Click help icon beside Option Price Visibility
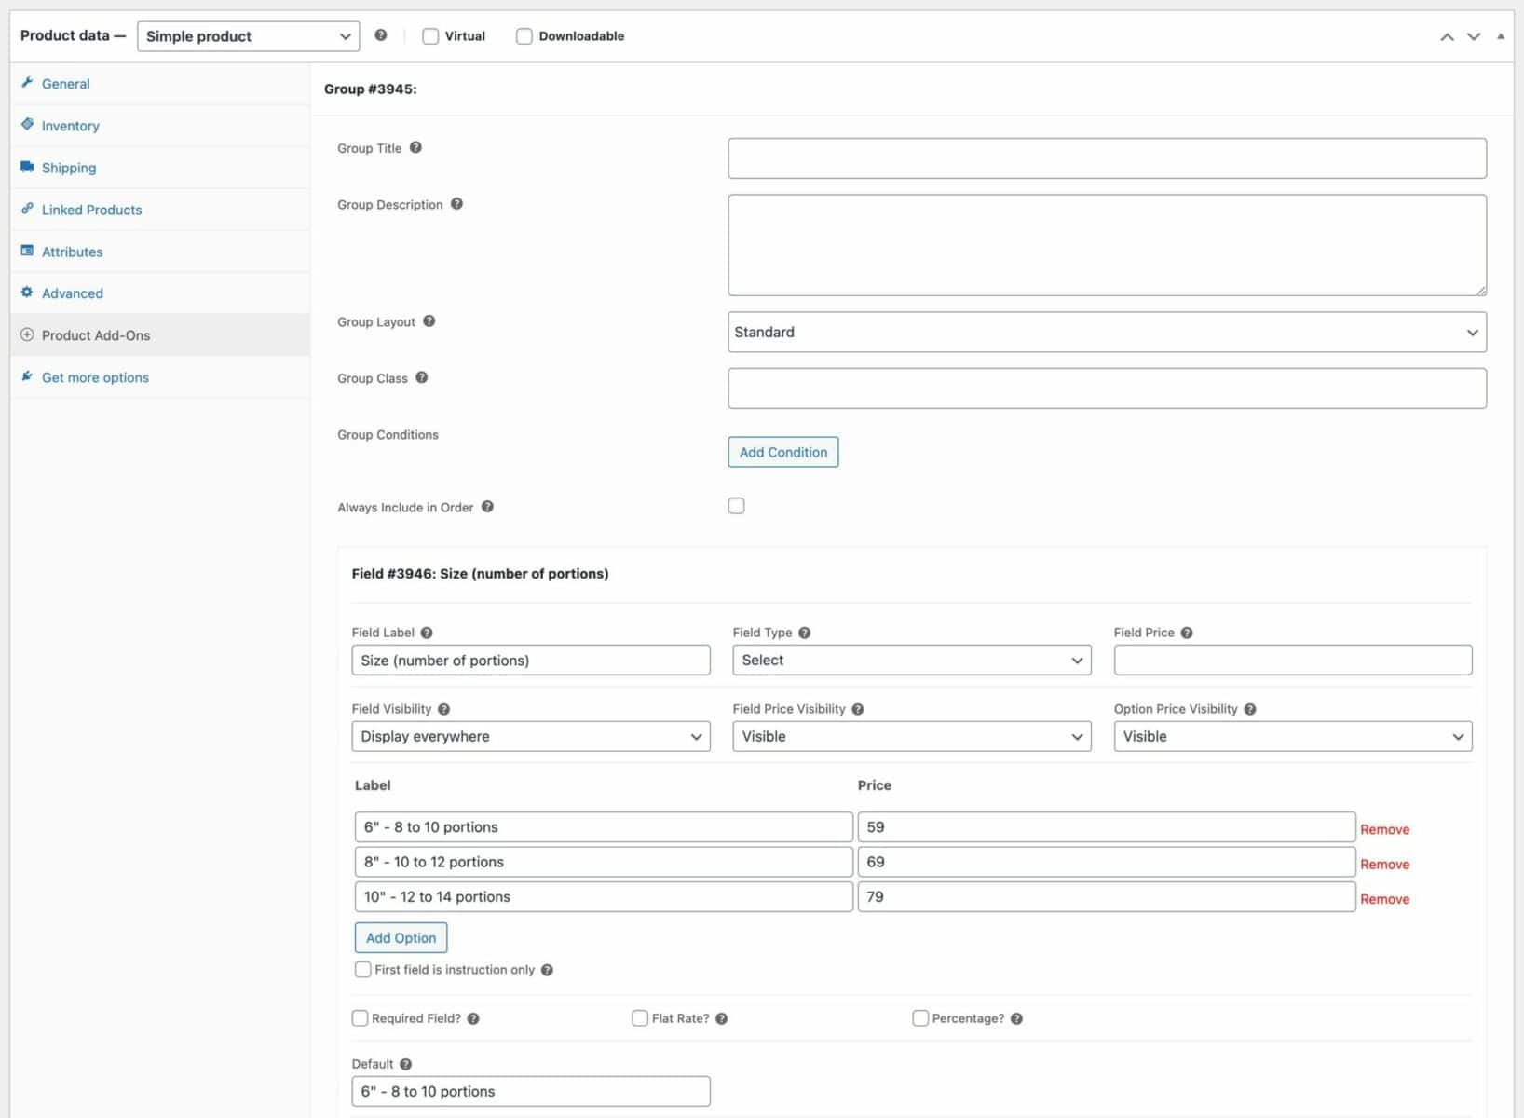 tap(1250, 709)
